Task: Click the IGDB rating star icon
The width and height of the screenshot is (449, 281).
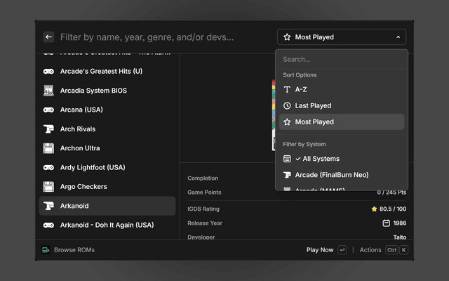Action: [x=374, y=209]
